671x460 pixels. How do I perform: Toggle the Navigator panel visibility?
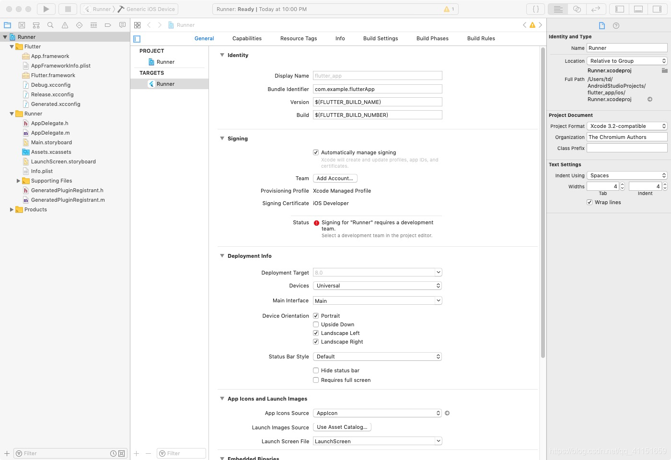click(x=620, y=9)
